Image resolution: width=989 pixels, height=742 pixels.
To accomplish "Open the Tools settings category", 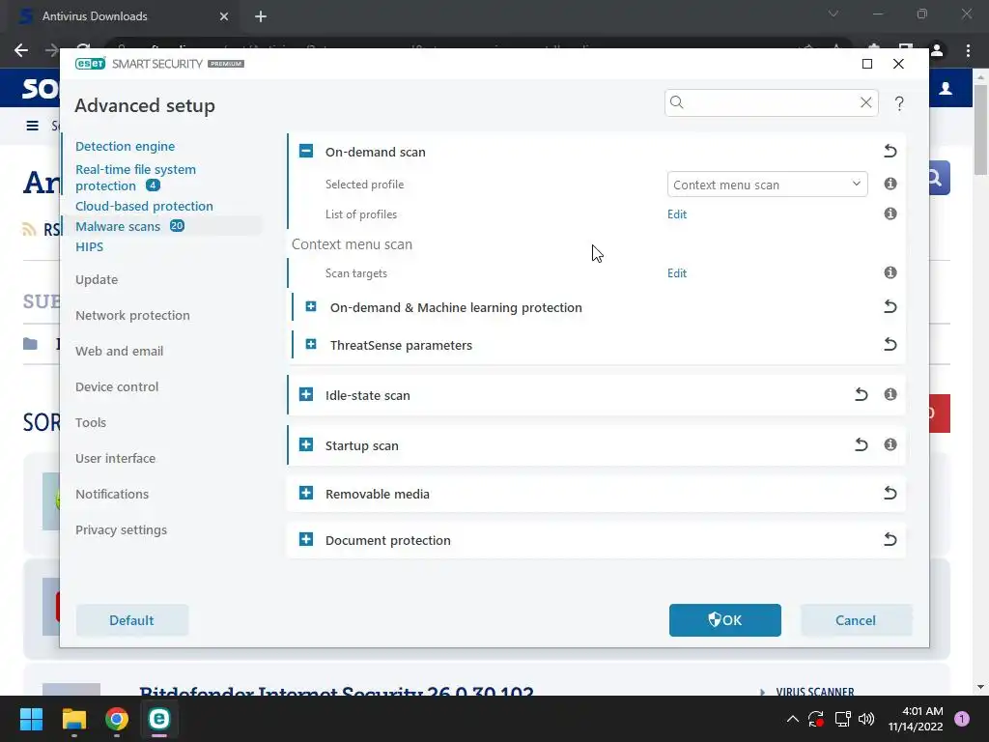I will point(90,423).
